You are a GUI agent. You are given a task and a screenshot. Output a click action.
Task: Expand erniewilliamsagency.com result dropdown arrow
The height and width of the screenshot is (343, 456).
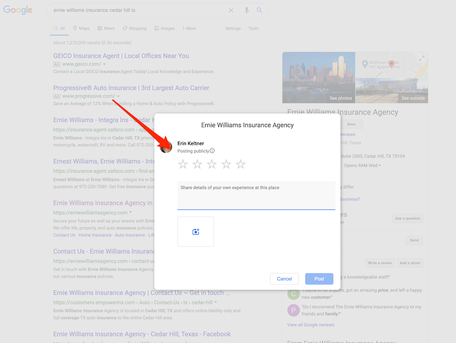click(130, 212)
